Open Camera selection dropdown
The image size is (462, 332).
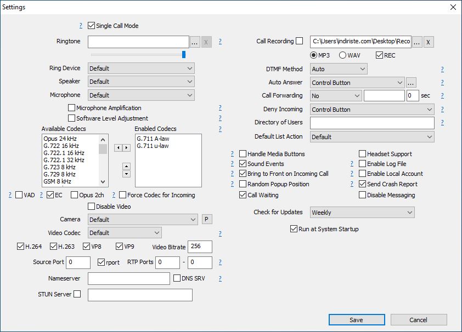click(x=143, y=219)
